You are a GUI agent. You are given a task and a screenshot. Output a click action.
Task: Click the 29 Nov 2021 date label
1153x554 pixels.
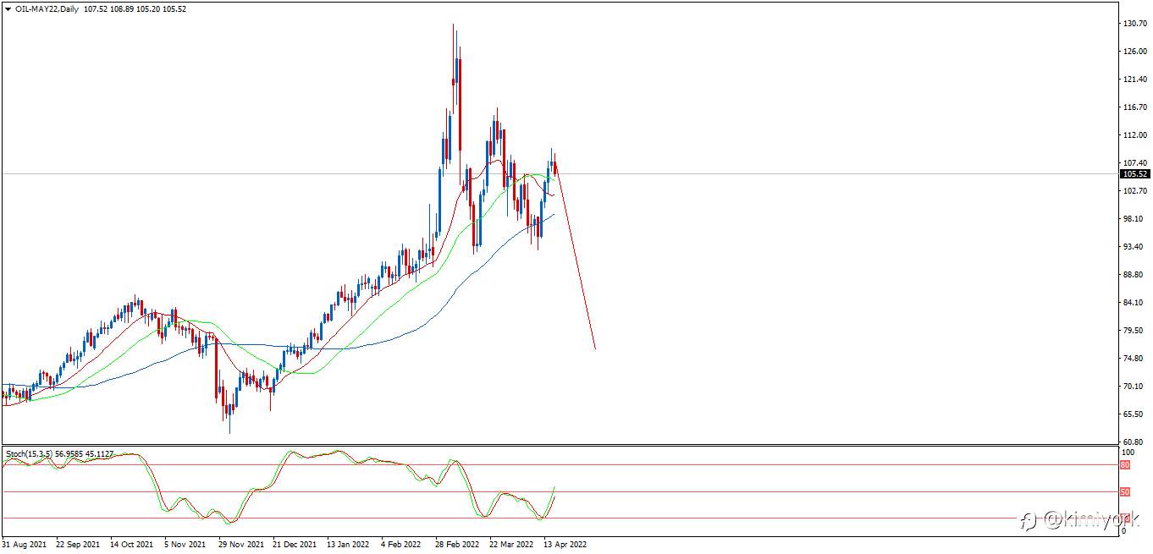(238, 545)
